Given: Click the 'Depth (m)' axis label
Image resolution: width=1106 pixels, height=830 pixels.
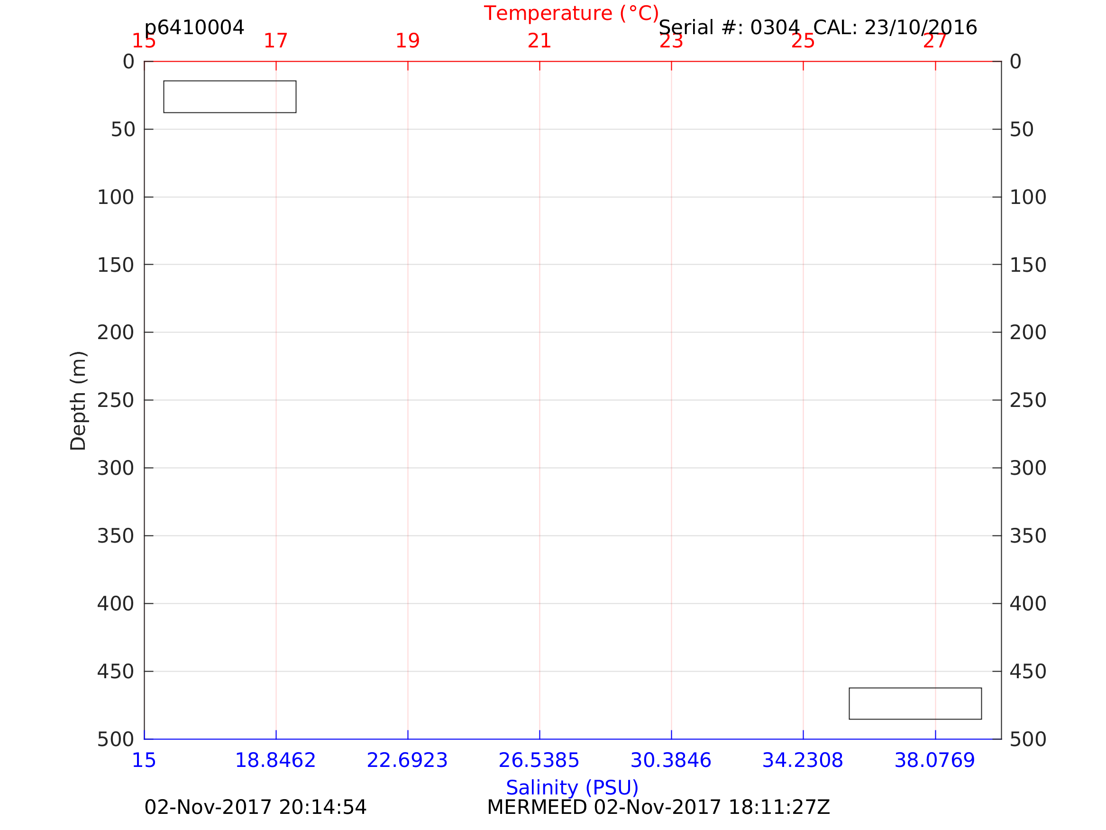Looking at the screenshot, I should (x=79, y=401).
